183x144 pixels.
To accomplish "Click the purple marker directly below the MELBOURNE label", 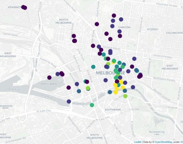I will coord(106,80).
